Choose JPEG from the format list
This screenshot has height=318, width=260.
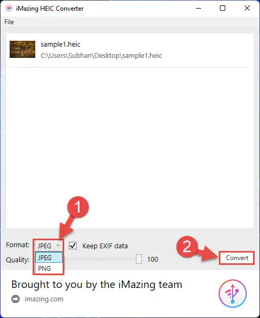point(49,257)
